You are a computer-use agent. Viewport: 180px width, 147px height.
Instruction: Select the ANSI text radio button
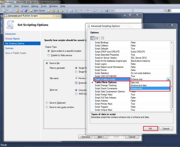click(76, 94)
